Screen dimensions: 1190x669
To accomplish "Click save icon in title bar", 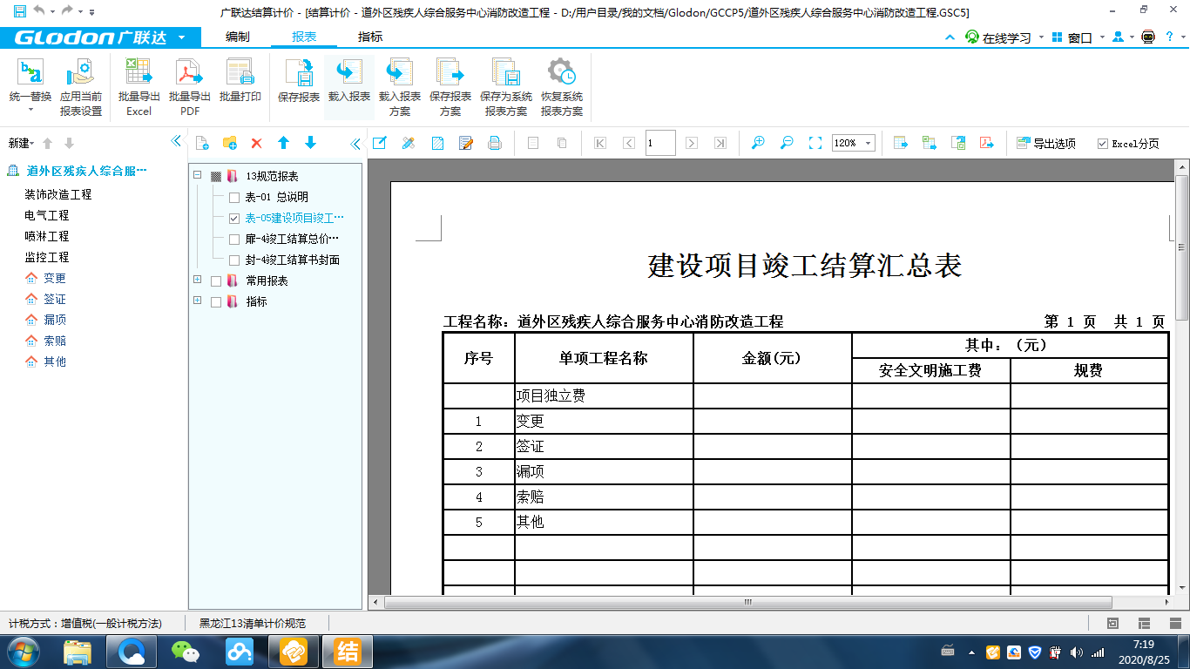I will (19, 11).
